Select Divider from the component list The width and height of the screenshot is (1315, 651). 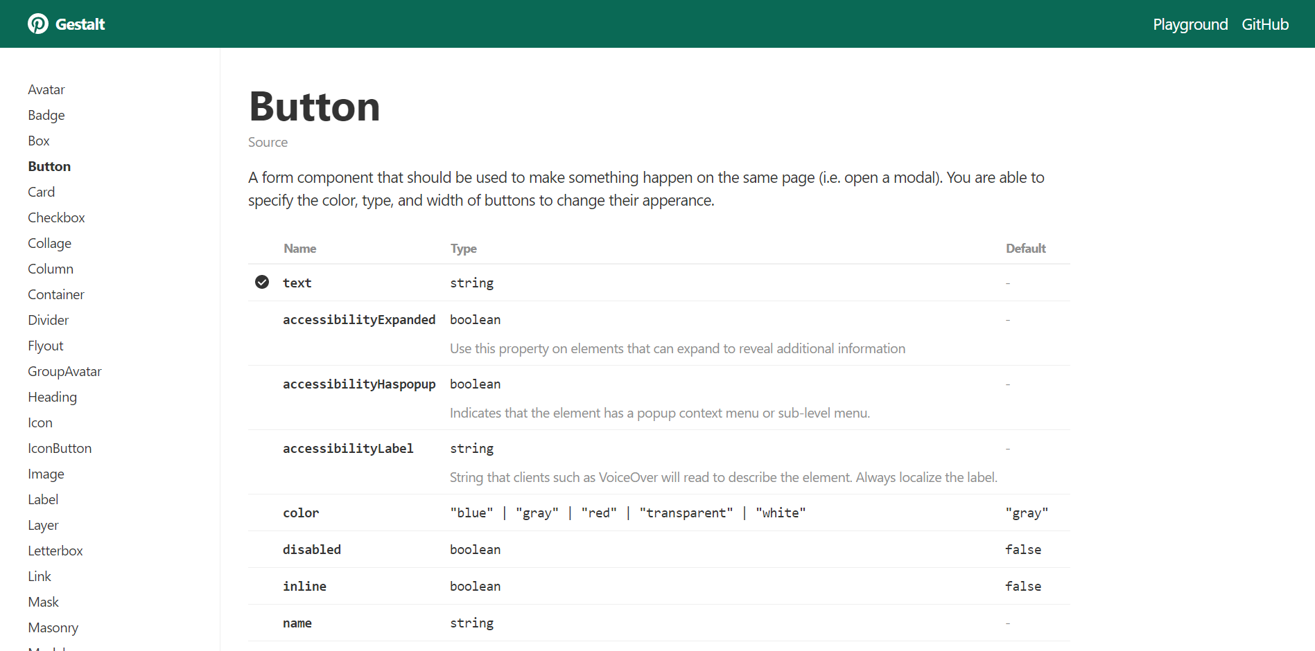48,320
